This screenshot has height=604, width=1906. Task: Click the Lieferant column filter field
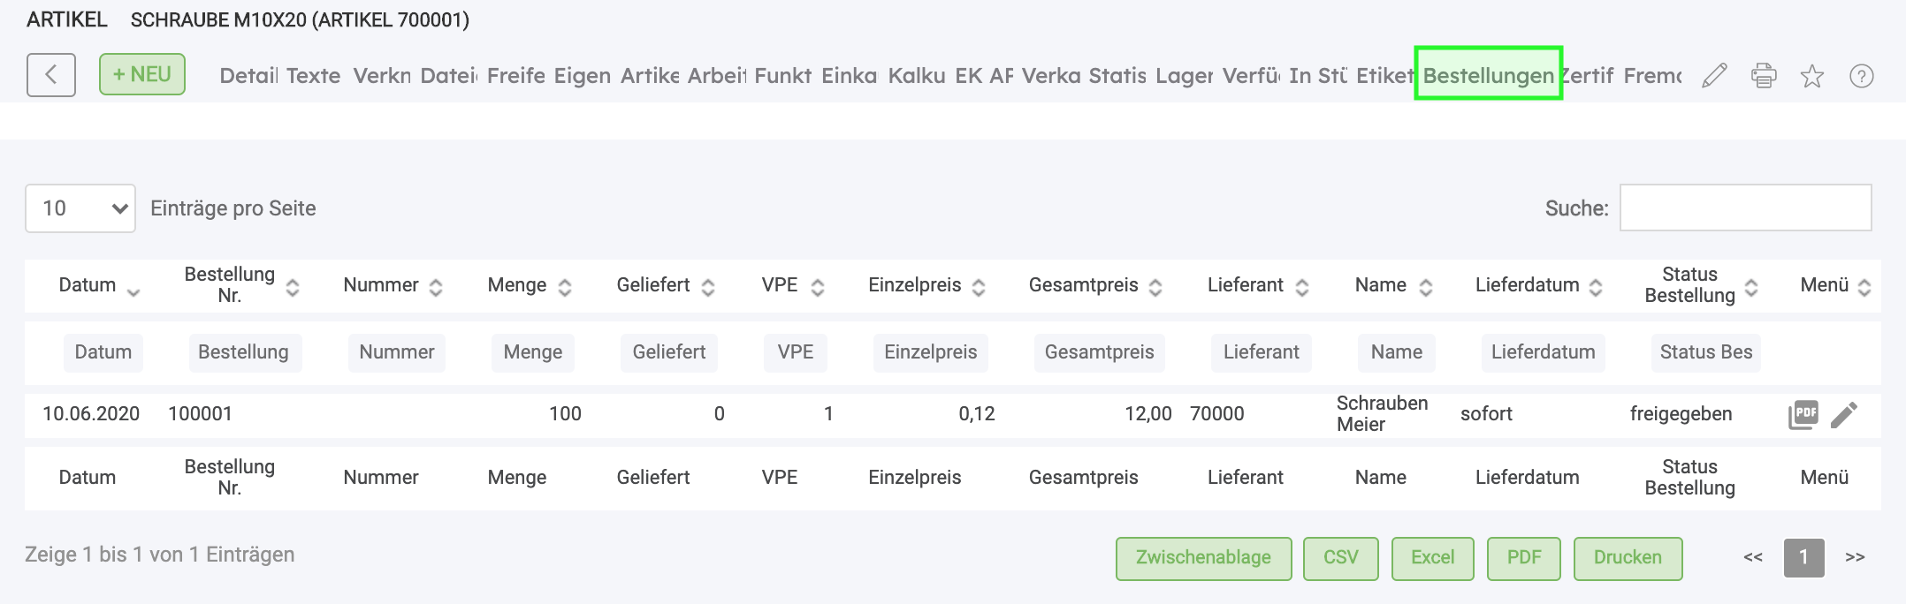(x=1261, y=352)
